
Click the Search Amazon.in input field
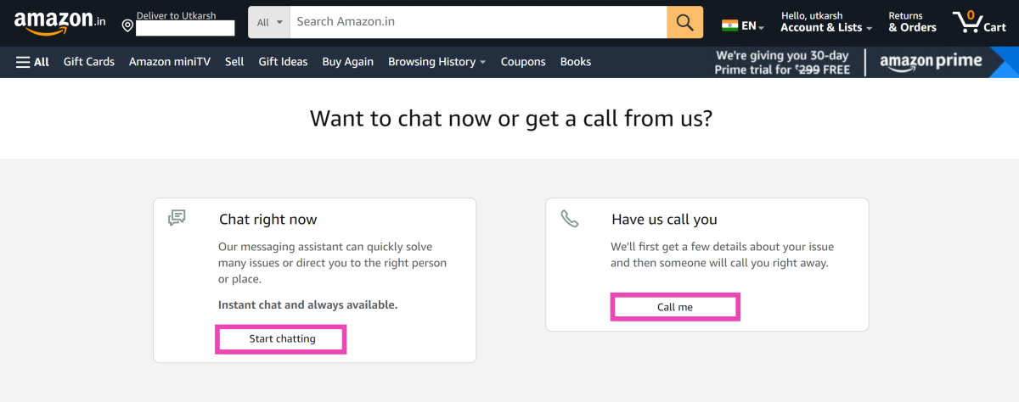click(x=477, y=22)
